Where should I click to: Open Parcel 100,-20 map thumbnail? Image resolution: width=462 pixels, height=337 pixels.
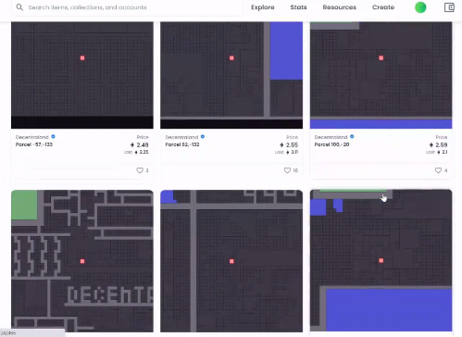click(381, 75)
